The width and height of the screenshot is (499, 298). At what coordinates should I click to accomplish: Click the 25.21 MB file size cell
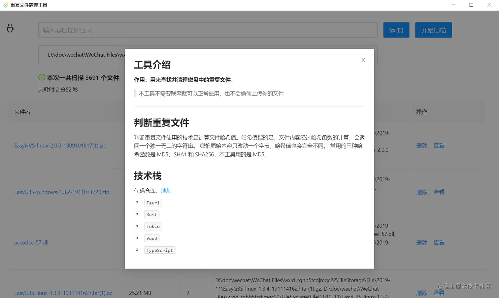click(x=140, y=293)
